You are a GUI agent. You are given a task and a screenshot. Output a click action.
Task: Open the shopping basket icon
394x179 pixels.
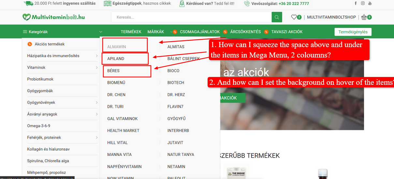(x=364, y=17)
